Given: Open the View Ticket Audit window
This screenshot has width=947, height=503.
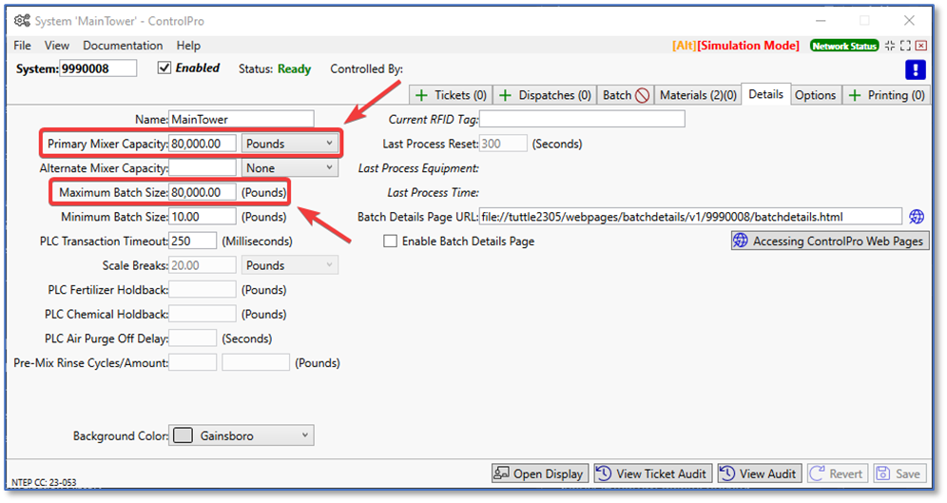Looking at the screenshot, I should point(651,474).
